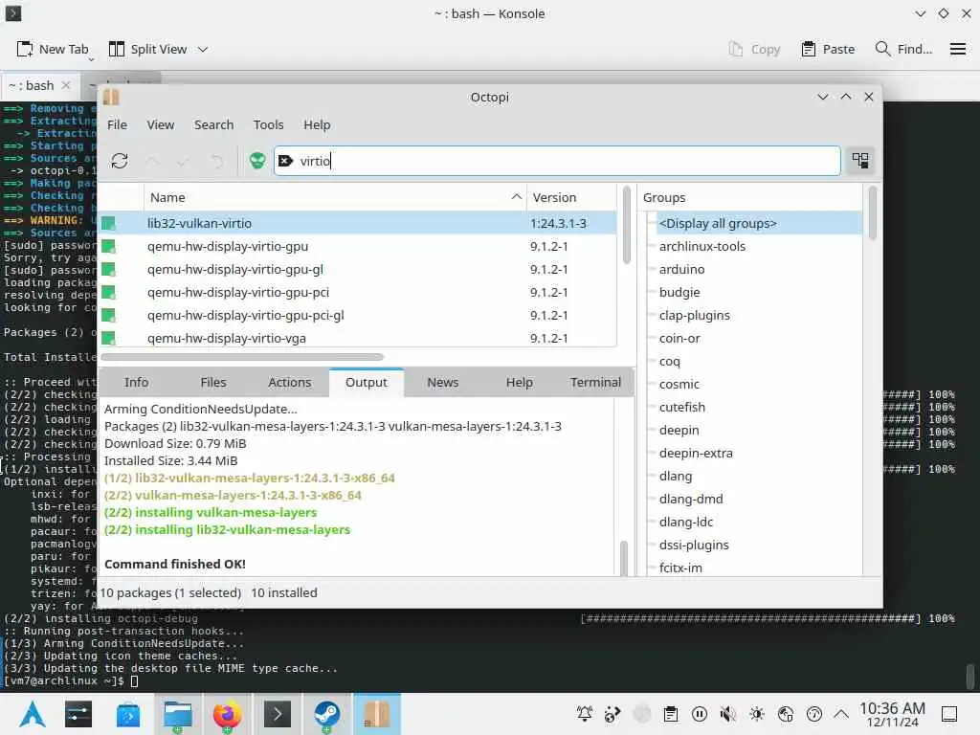Open Dolphin file manager in taskbar
Image resolution: width=980 pixels, height=735 pixels.
point(177,714)
